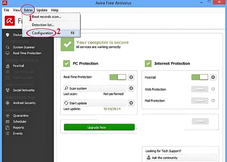227x162 pixels.
Task: Select Android Security in the sidebar
Action: pyautogui.click(x=24, y=103)
